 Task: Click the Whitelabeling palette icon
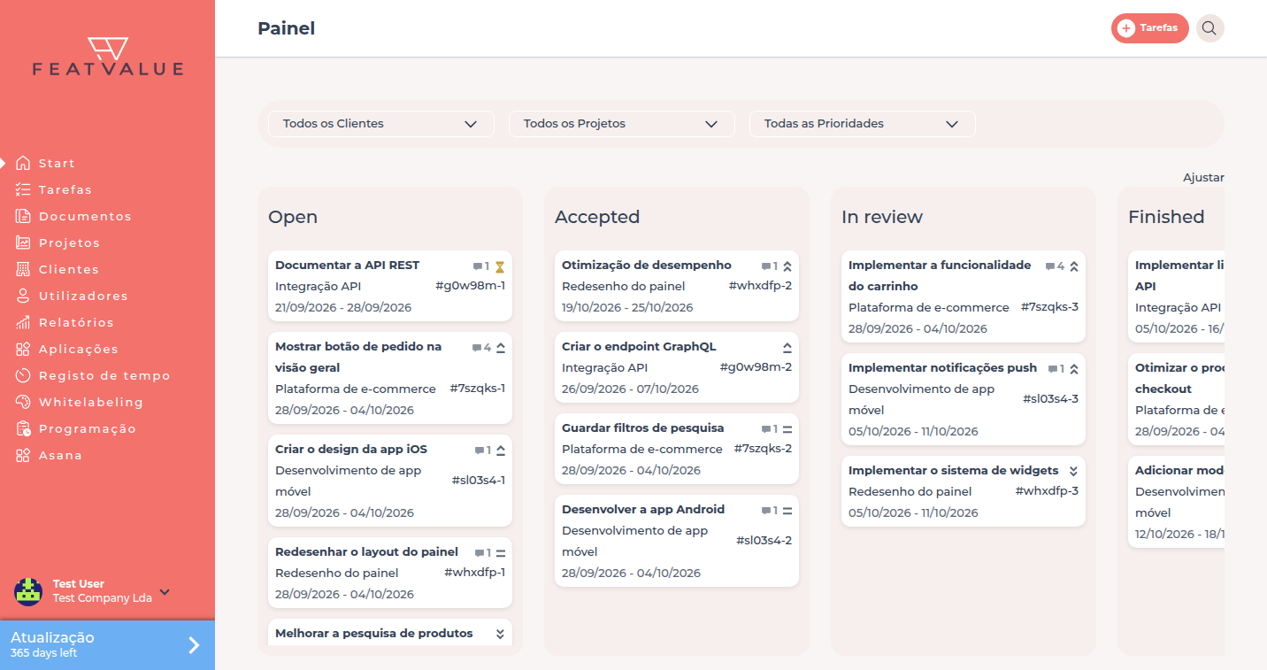23,402
